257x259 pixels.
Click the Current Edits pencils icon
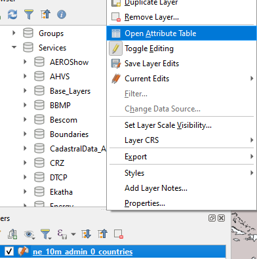(116, 79)
